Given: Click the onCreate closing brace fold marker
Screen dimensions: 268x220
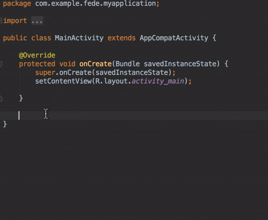Looking at the screenshot, I should [x=1, y=98].
